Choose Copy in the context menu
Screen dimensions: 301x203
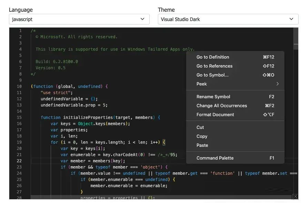(x=202, y=136)
